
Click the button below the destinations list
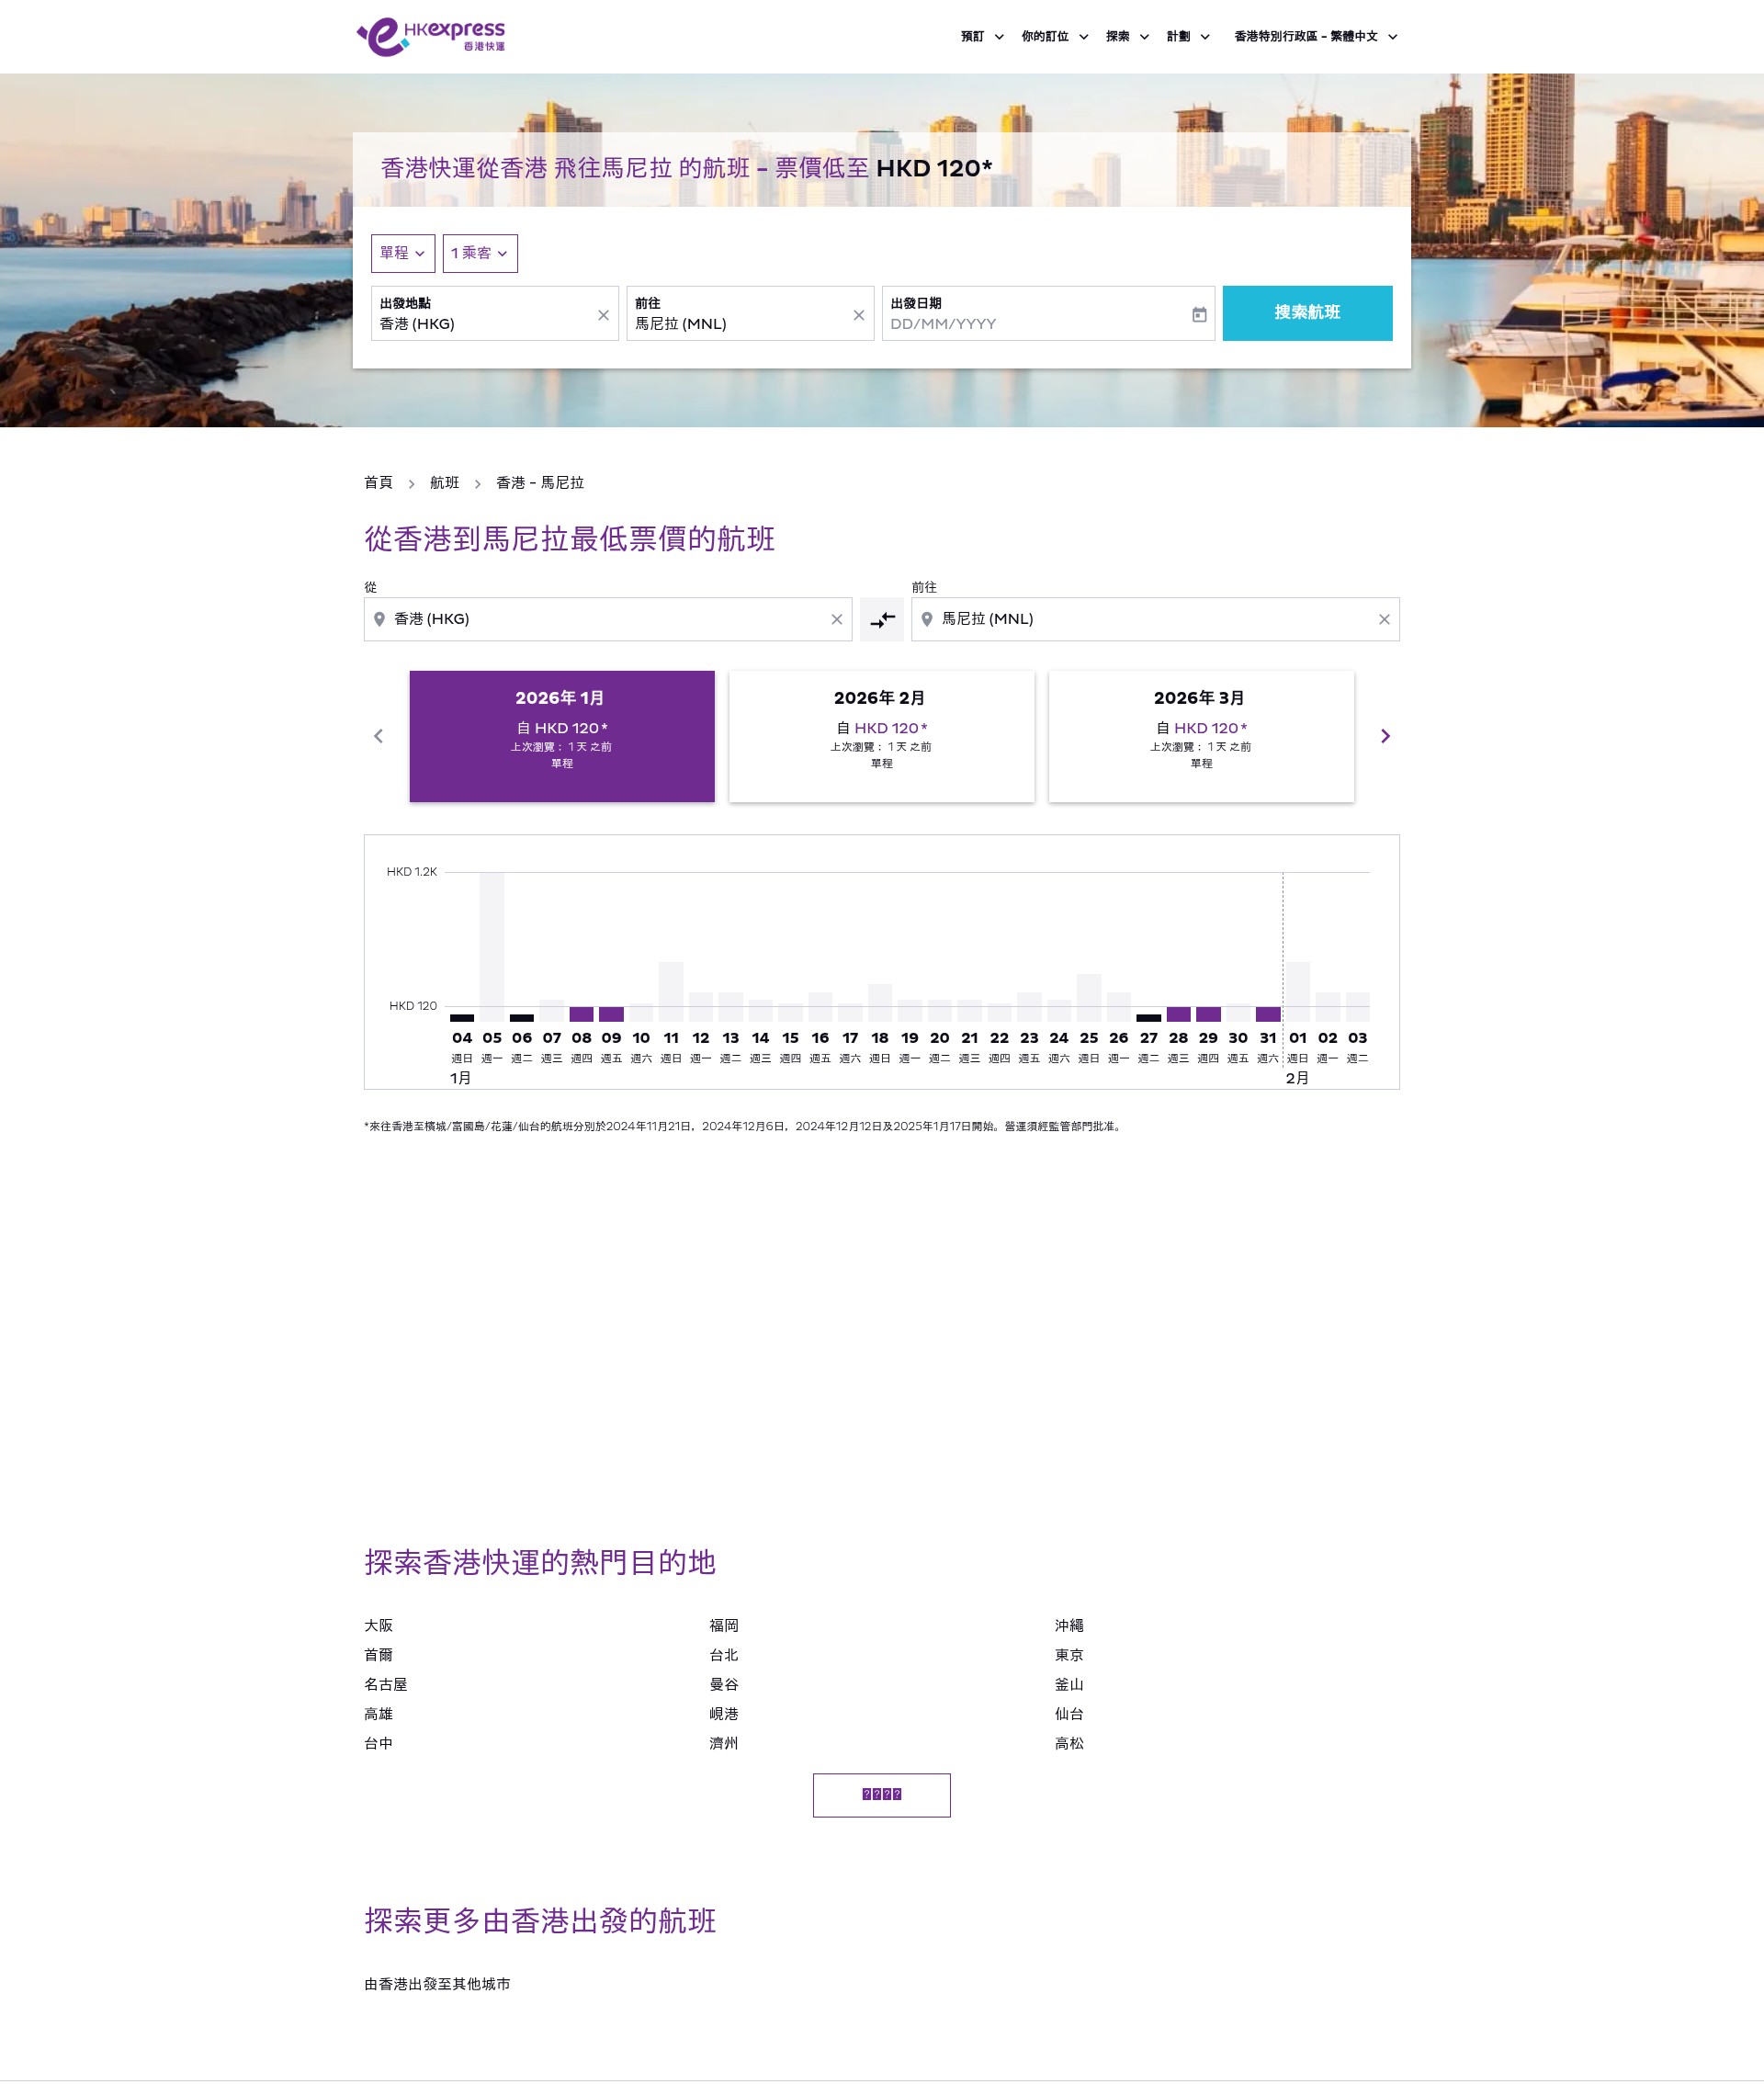point(882,1795)
